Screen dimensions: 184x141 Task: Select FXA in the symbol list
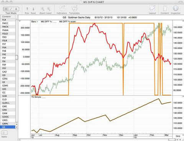tap(8, 48)
